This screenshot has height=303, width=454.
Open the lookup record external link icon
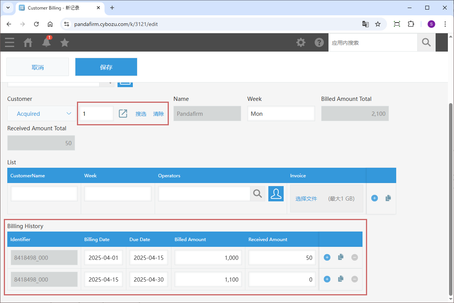pos(123,113)
